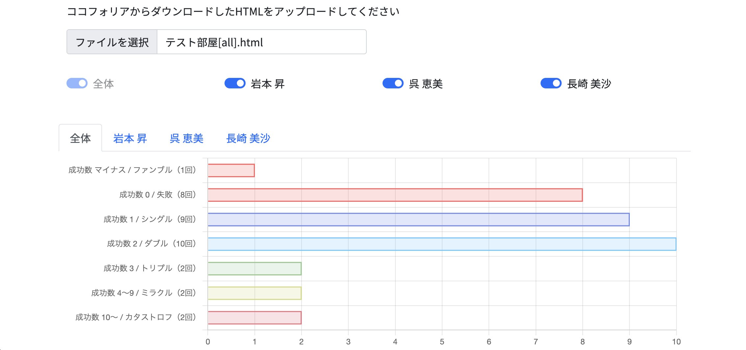This screenshot has width=746, height=350.
Task: Select the 全体 tab
Action: (80, 138)
